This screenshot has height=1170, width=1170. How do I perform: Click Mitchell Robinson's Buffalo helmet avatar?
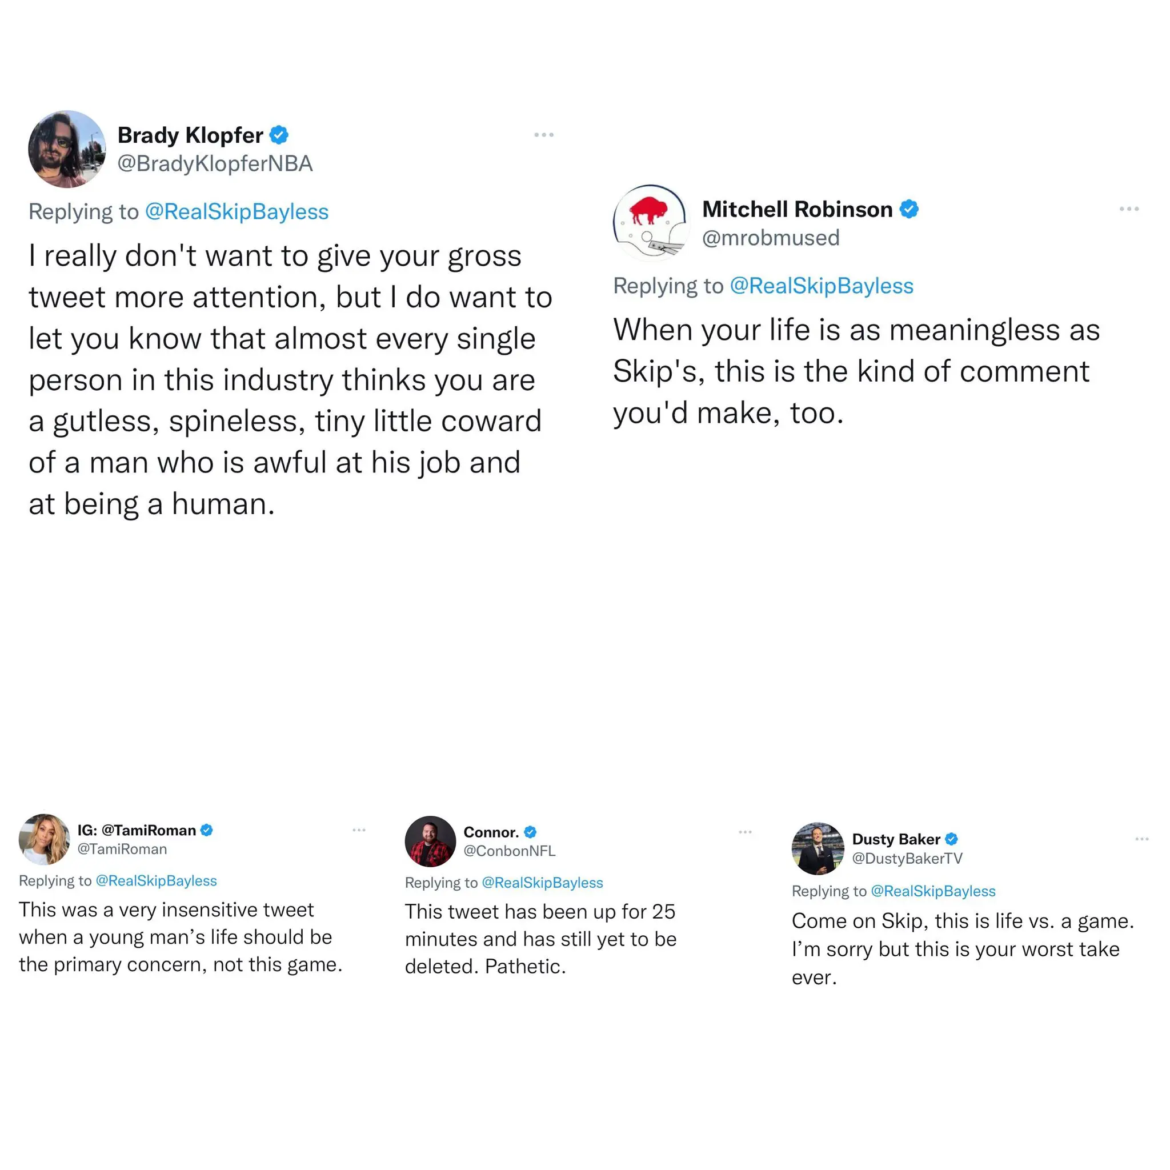coord(651,223)
